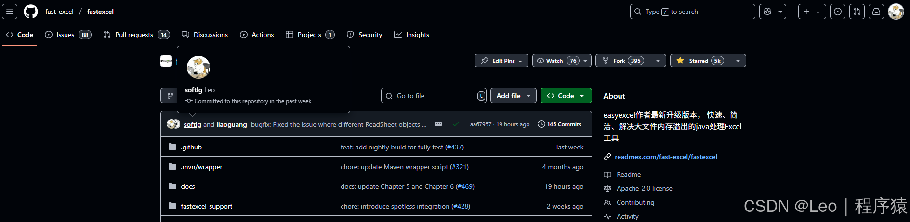
Task: Open the repository Activity link
Action: [628, 216]
